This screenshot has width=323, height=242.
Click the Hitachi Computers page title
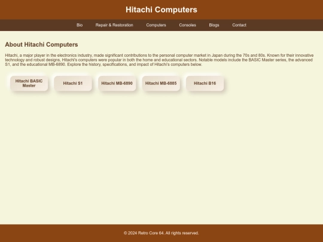(x=161, y=10)
